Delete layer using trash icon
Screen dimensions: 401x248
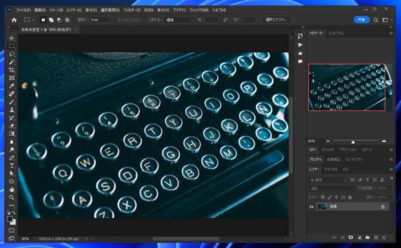click(384, 237)
